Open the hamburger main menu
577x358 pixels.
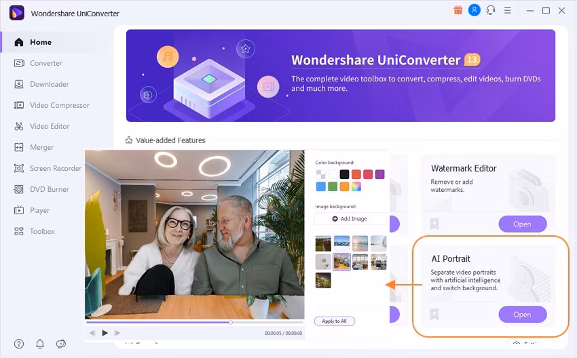[508, 11]
